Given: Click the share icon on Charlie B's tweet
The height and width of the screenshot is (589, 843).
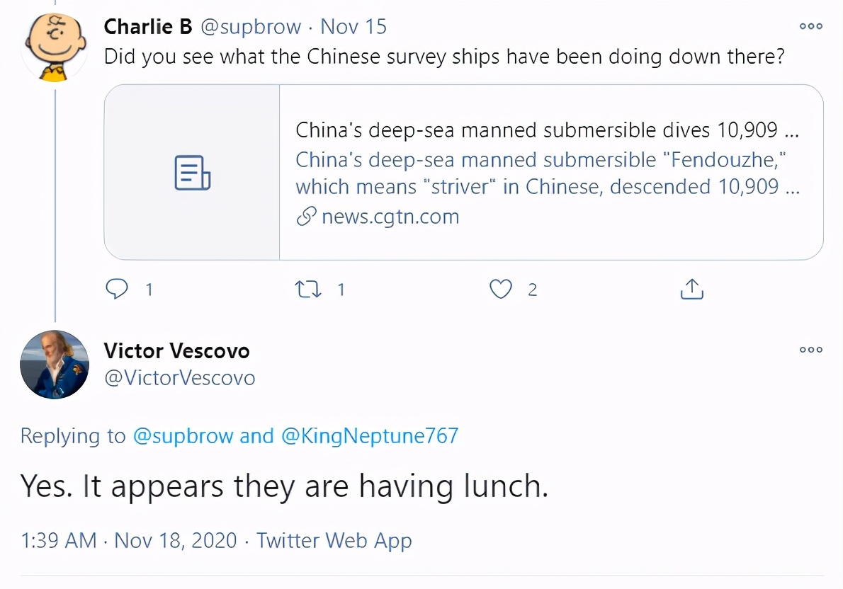Looking at the screenshot, I should click(x=691, y=288).
